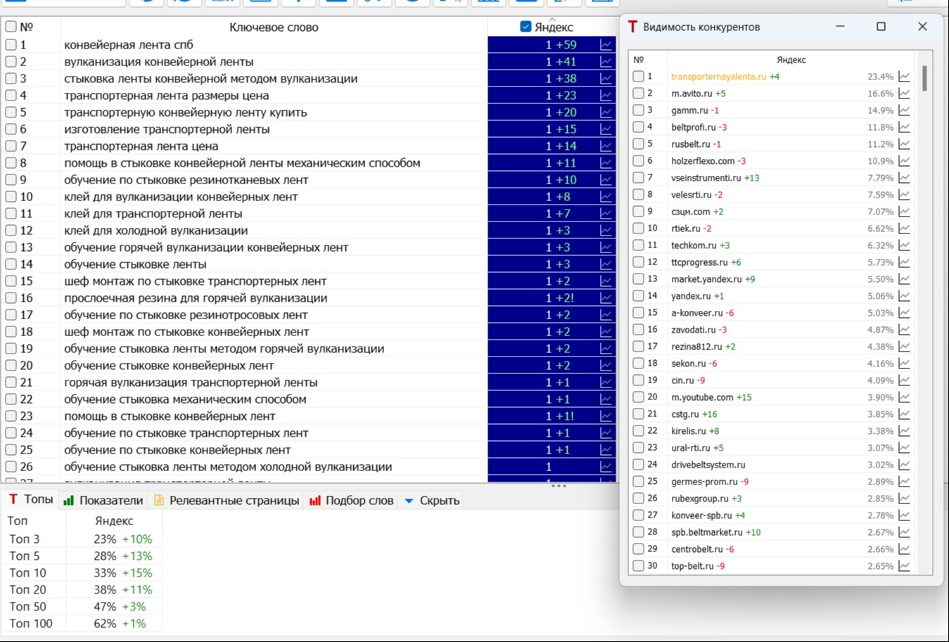This screenshot has height=642, width=949.
Task: Toggle select-all checkbox next to № header
Action: 11,27
